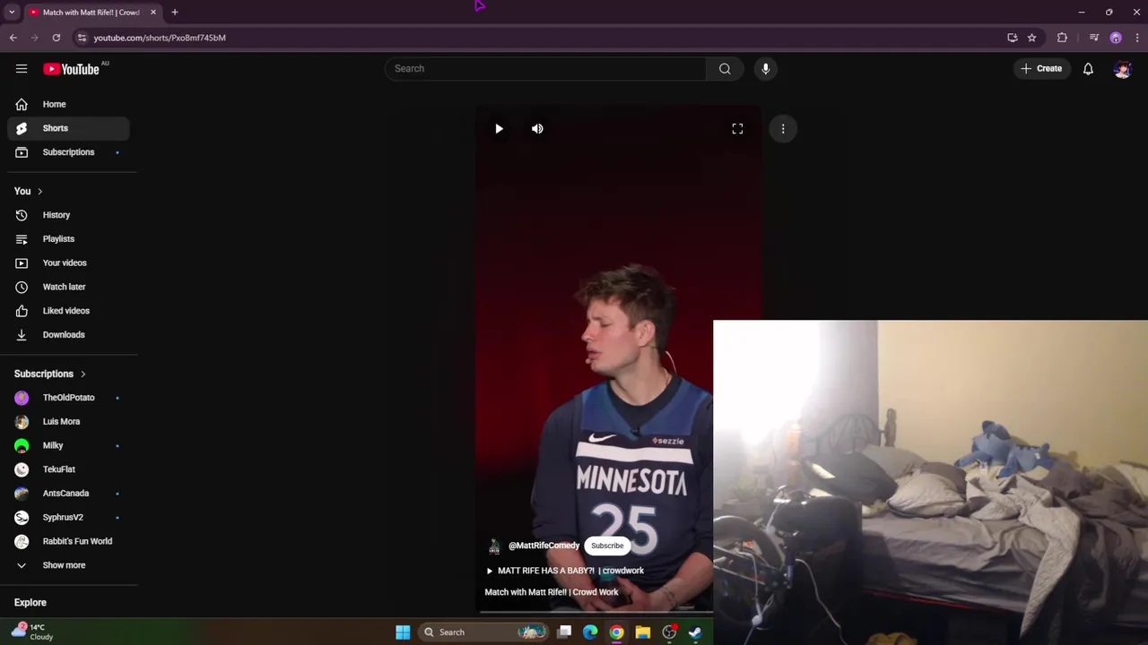
Task: Open SyphrusV2 channel
Action: tap(69, 518)
